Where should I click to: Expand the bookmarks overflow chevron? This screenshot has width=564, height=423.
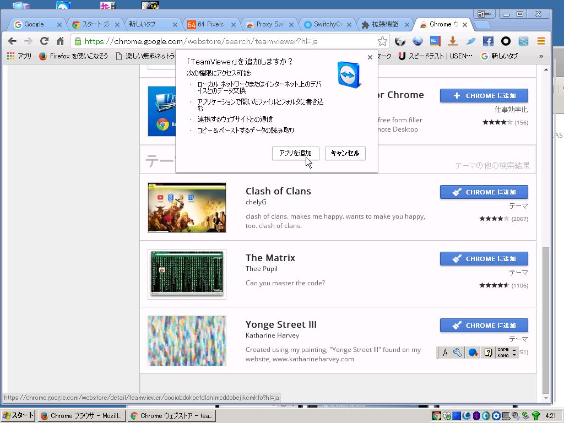(x=541, y=56)
